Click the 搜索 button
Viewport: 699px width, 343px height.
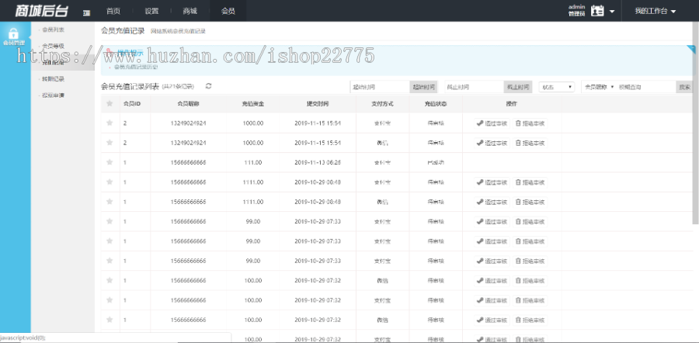click(x=684, y=87)
